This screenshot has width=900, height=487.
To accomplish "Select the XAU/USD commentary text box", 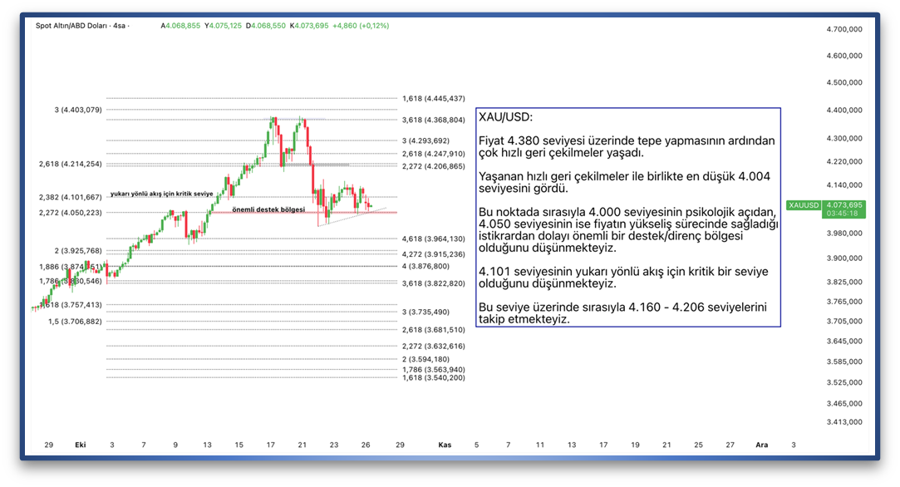I will 627,217.
